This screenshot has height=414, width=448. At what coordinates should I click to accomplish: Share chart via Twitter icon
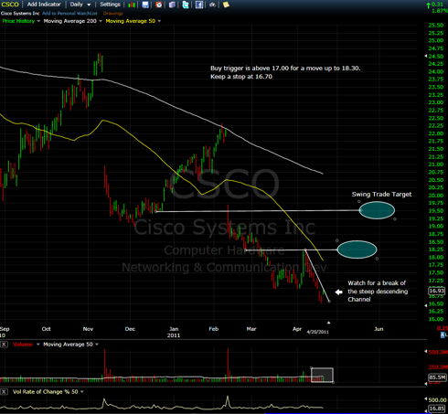click(x=186, y=5)
